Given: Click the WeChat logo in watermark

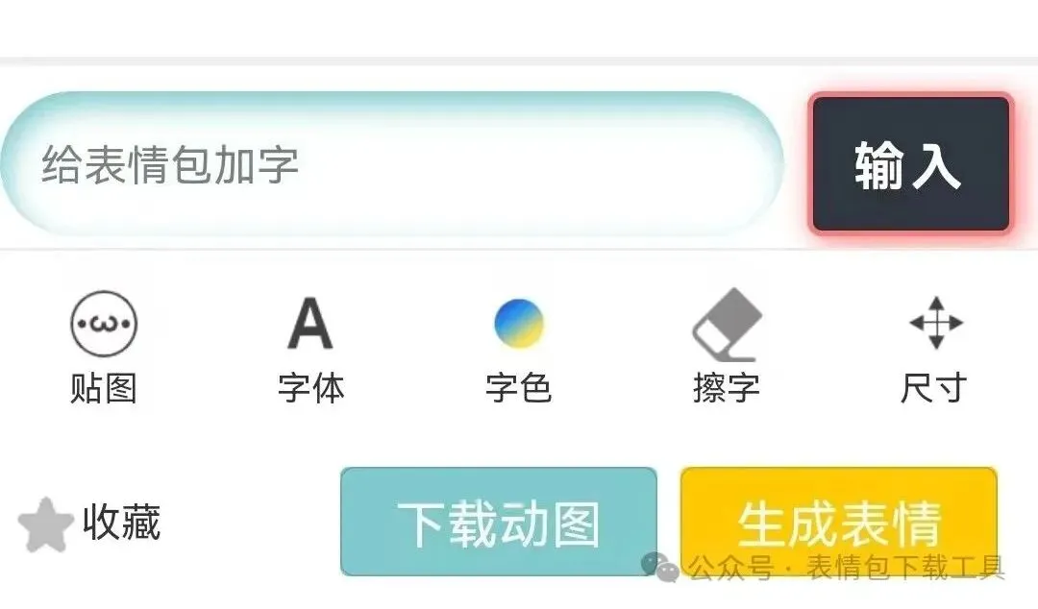Looking at the screenshot, I should pos(660,568).
